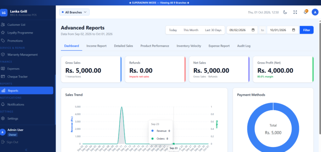Open calendar picker on start date

253,30
